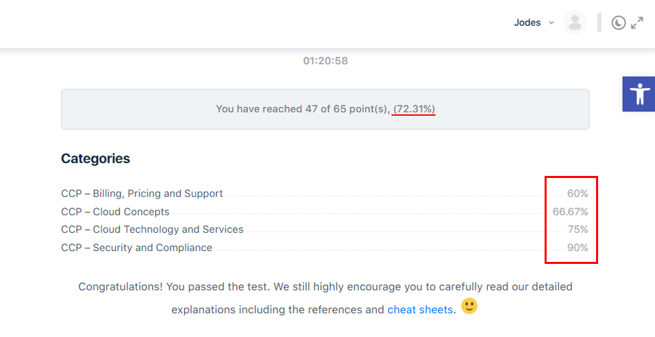The width and height of the screenshot is (655, 337).
Task: Click the user avatar icon
Action: click(575, 22)
